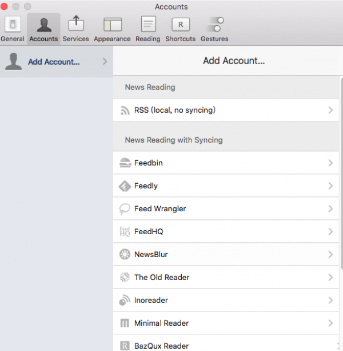Open The Old Reader row chevron

coord(331,277)
